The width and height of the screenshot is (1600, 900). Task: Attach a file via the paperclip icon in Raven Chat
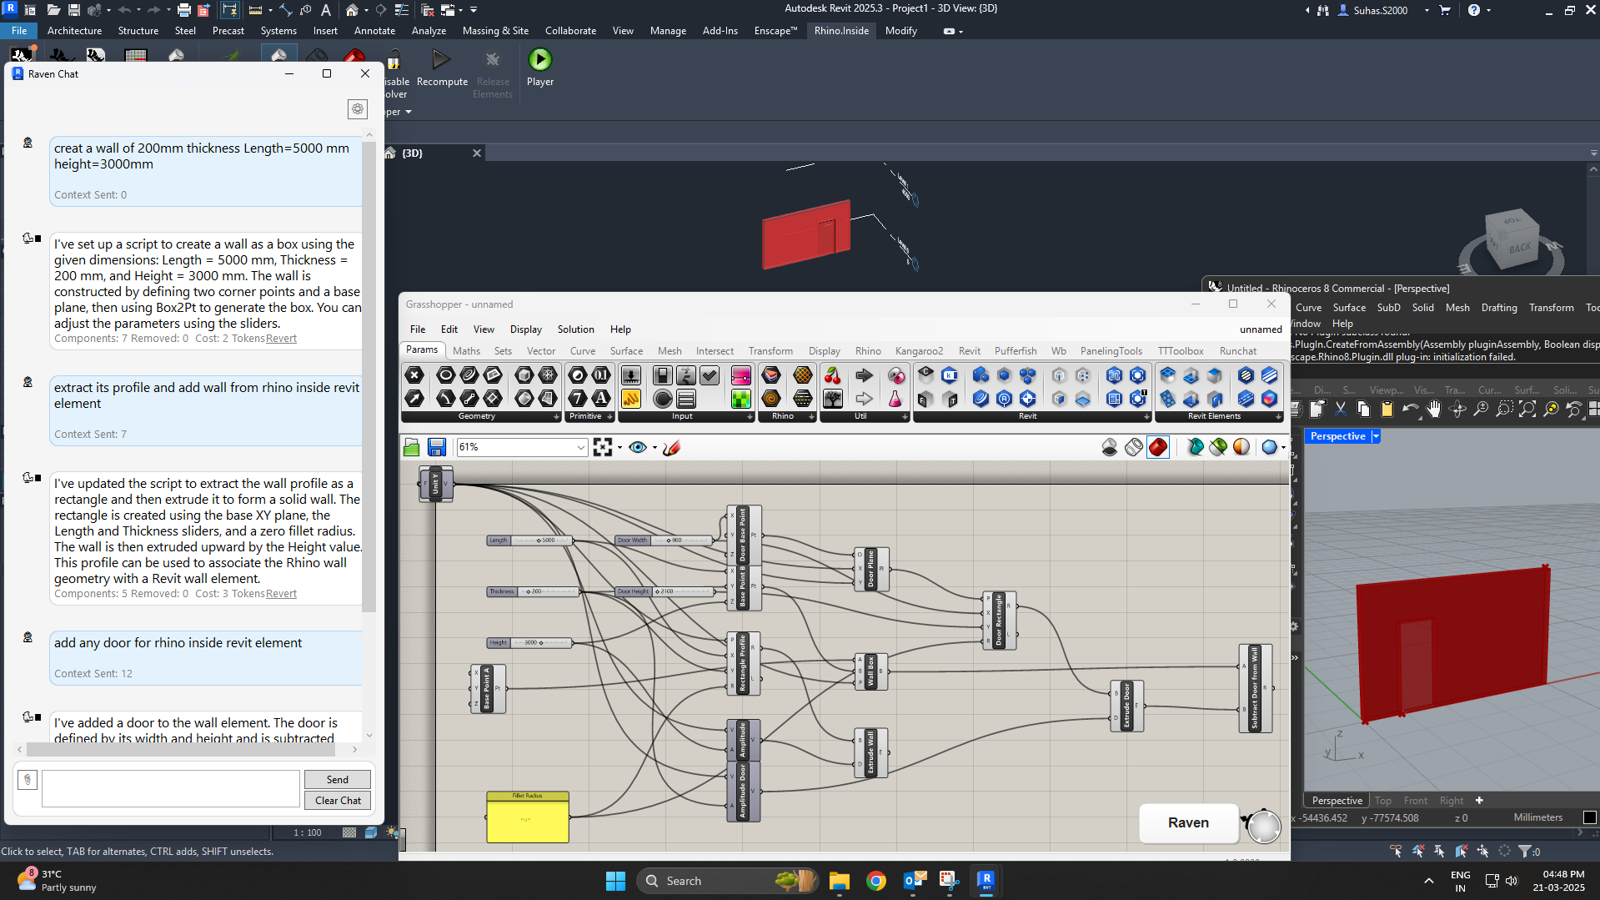[x=28, y=779]
